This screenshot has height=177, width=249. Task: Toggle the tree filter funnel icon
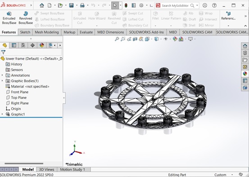[x=3, y=52]
